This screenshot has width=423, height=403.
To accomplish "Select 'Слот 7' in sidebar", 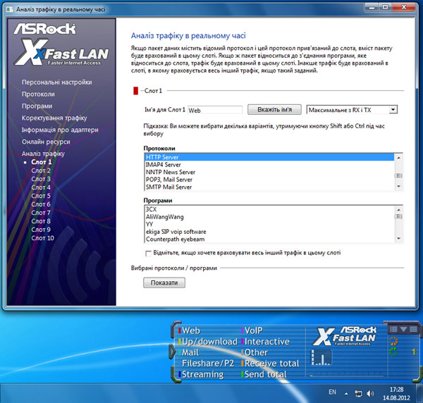I will [x=41, y=213].
